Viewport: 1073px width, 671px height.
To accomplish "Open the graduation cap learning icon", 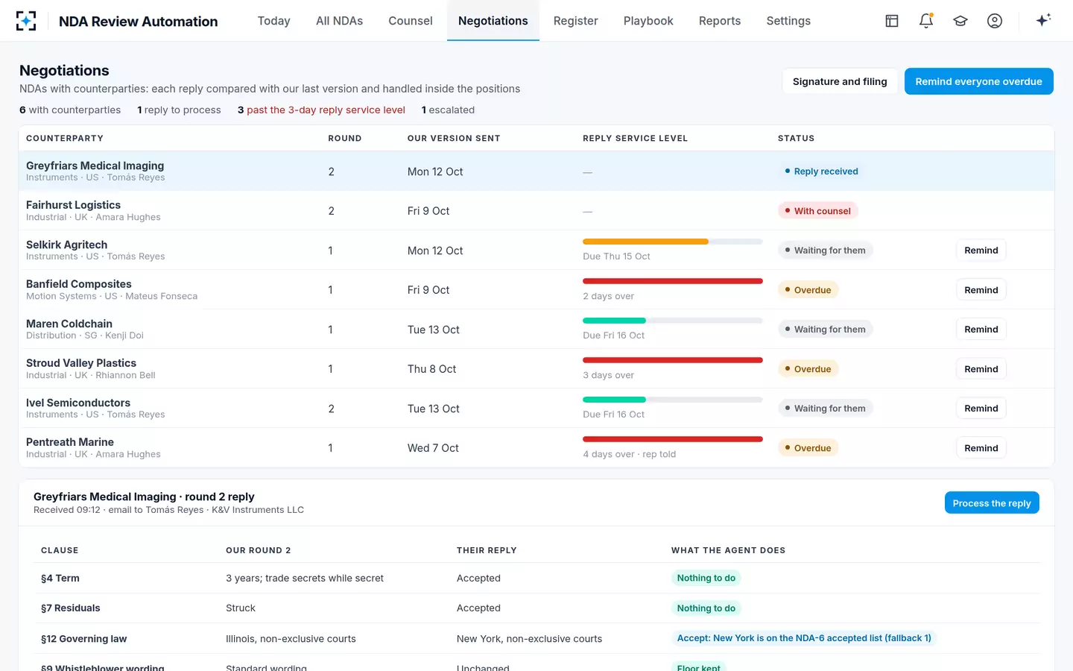I will (960, 21).
